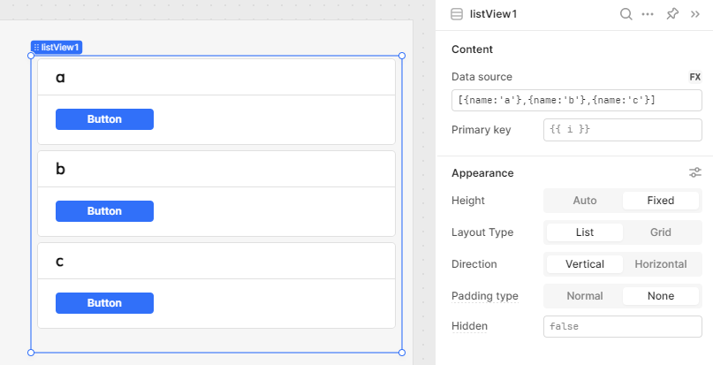
Task: Open the three-dot more options menu
Action: point(648,14)
